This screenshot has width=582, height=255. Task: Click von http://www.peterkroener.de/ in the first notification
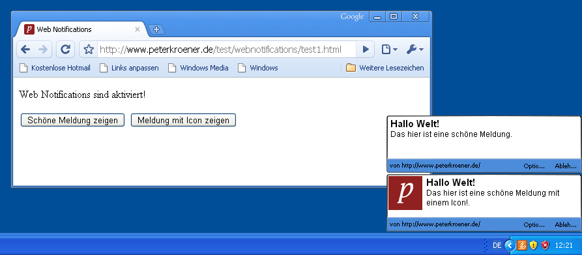pyautogui.click(x=435, y=166)
